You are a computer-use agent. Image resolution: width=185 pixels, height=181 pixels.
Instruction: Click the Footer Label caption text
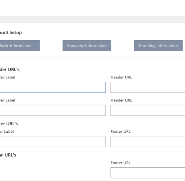pos(7,132)
